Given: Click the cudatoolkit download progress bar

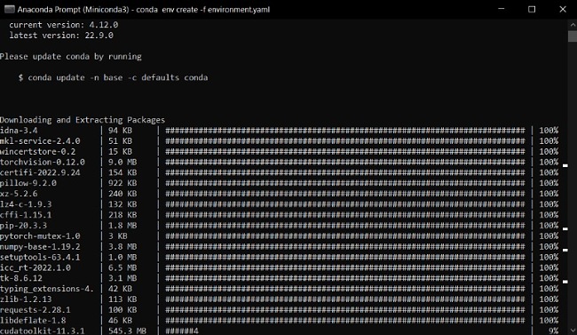Looking at the screenshot, I should 345,331.
